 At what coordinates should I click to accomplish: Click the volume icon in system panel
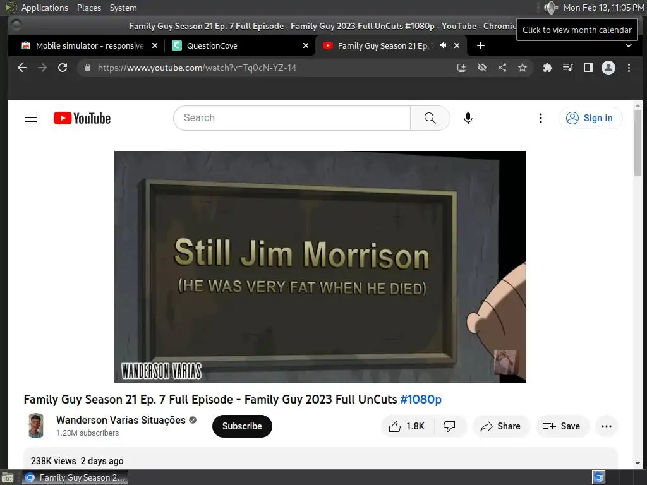(x=550, y=8)
